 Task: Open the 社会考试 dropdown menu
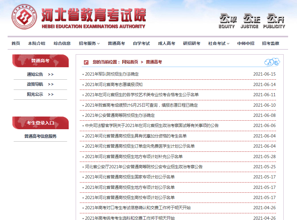tap(218, 43)
